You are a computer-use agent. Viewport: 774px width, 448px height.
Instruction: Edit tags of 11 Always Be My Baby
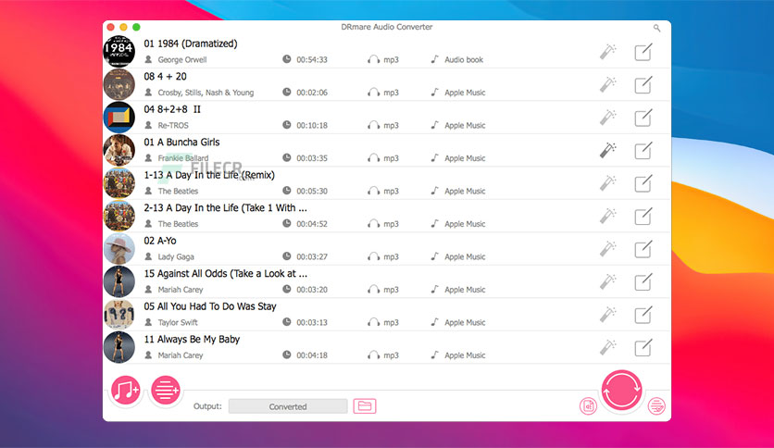coord(643,347)
